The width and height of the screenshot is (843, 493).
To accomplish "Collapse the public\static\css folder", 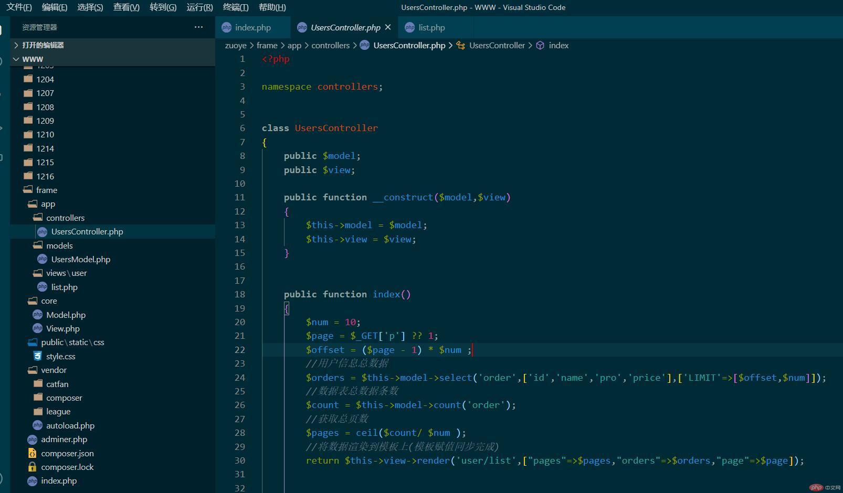I will point(112,342).
